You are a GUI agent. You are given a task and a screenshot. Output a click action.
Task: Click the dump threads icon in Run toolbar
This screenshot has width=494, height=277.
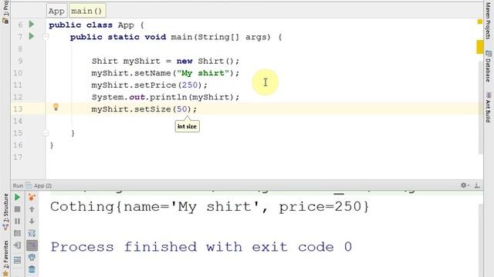point(17,233)
